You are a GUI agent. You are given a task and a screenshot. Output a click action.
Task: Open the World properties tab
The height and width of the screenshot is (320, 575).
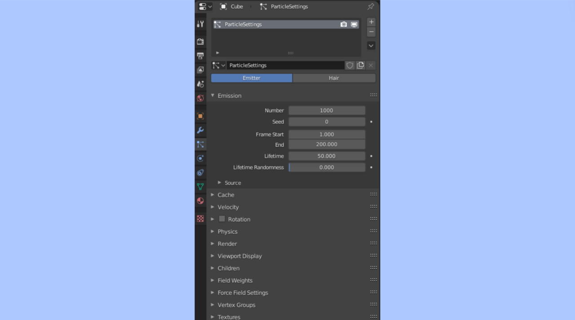pos(200,98)
